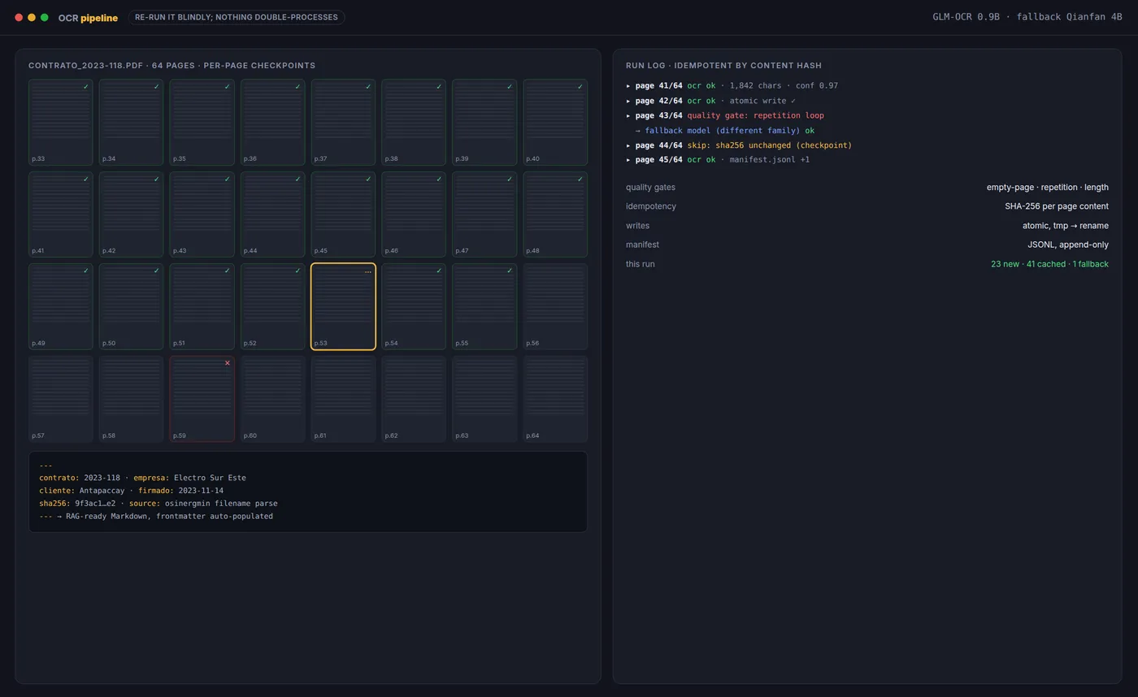The image size is (1138, 697).
Task: Click the 'contrato: 2023-118' frontmatter line
Action: (142, 478)
